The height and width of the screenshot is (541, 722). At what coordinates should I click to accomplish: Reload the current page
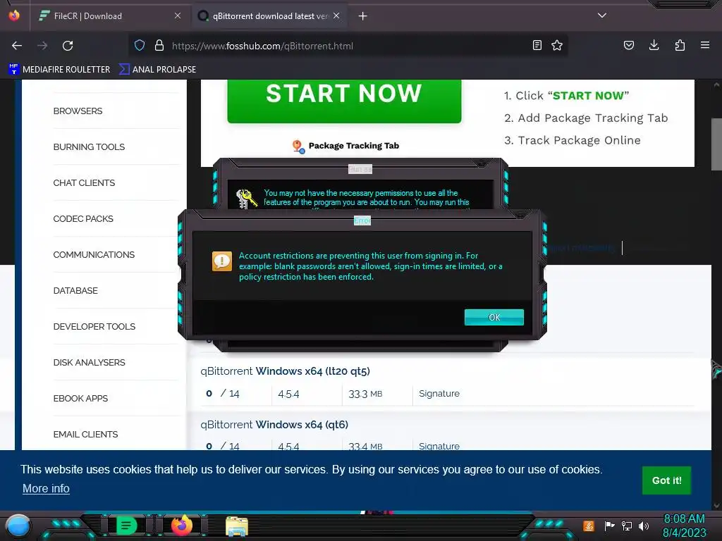pyautogui.click(x=68, y=46)
